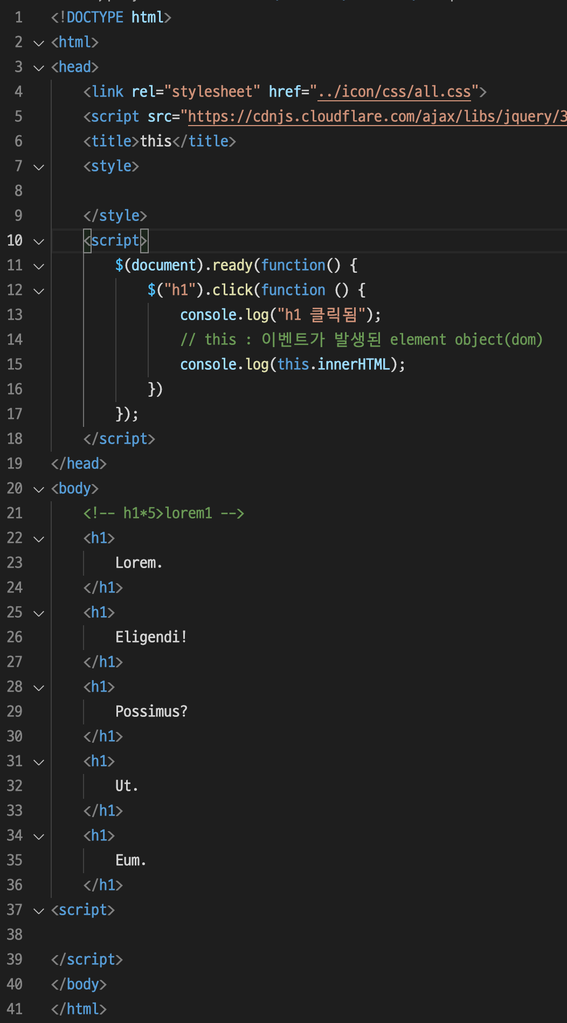The width and height of the screenshot is (567, 1023).
Task: Click 'console' on line 13
Action: click(209, 315)
